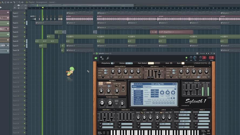Click the LFO 2 Gain knob

tap(164, 117)
